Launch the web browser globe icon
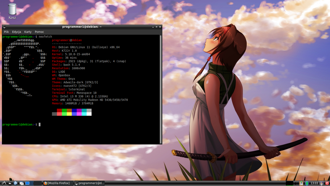This screenshot has height=186, width=330. point(15,183)
